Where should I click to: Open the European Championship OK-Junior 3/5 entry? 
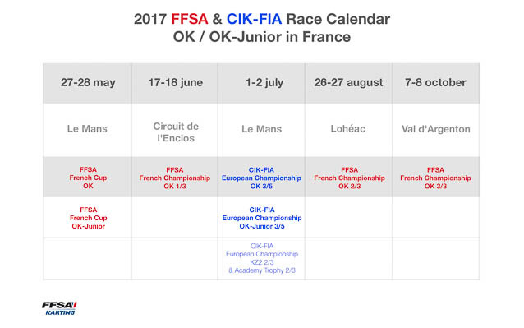(x=262, y=218)
